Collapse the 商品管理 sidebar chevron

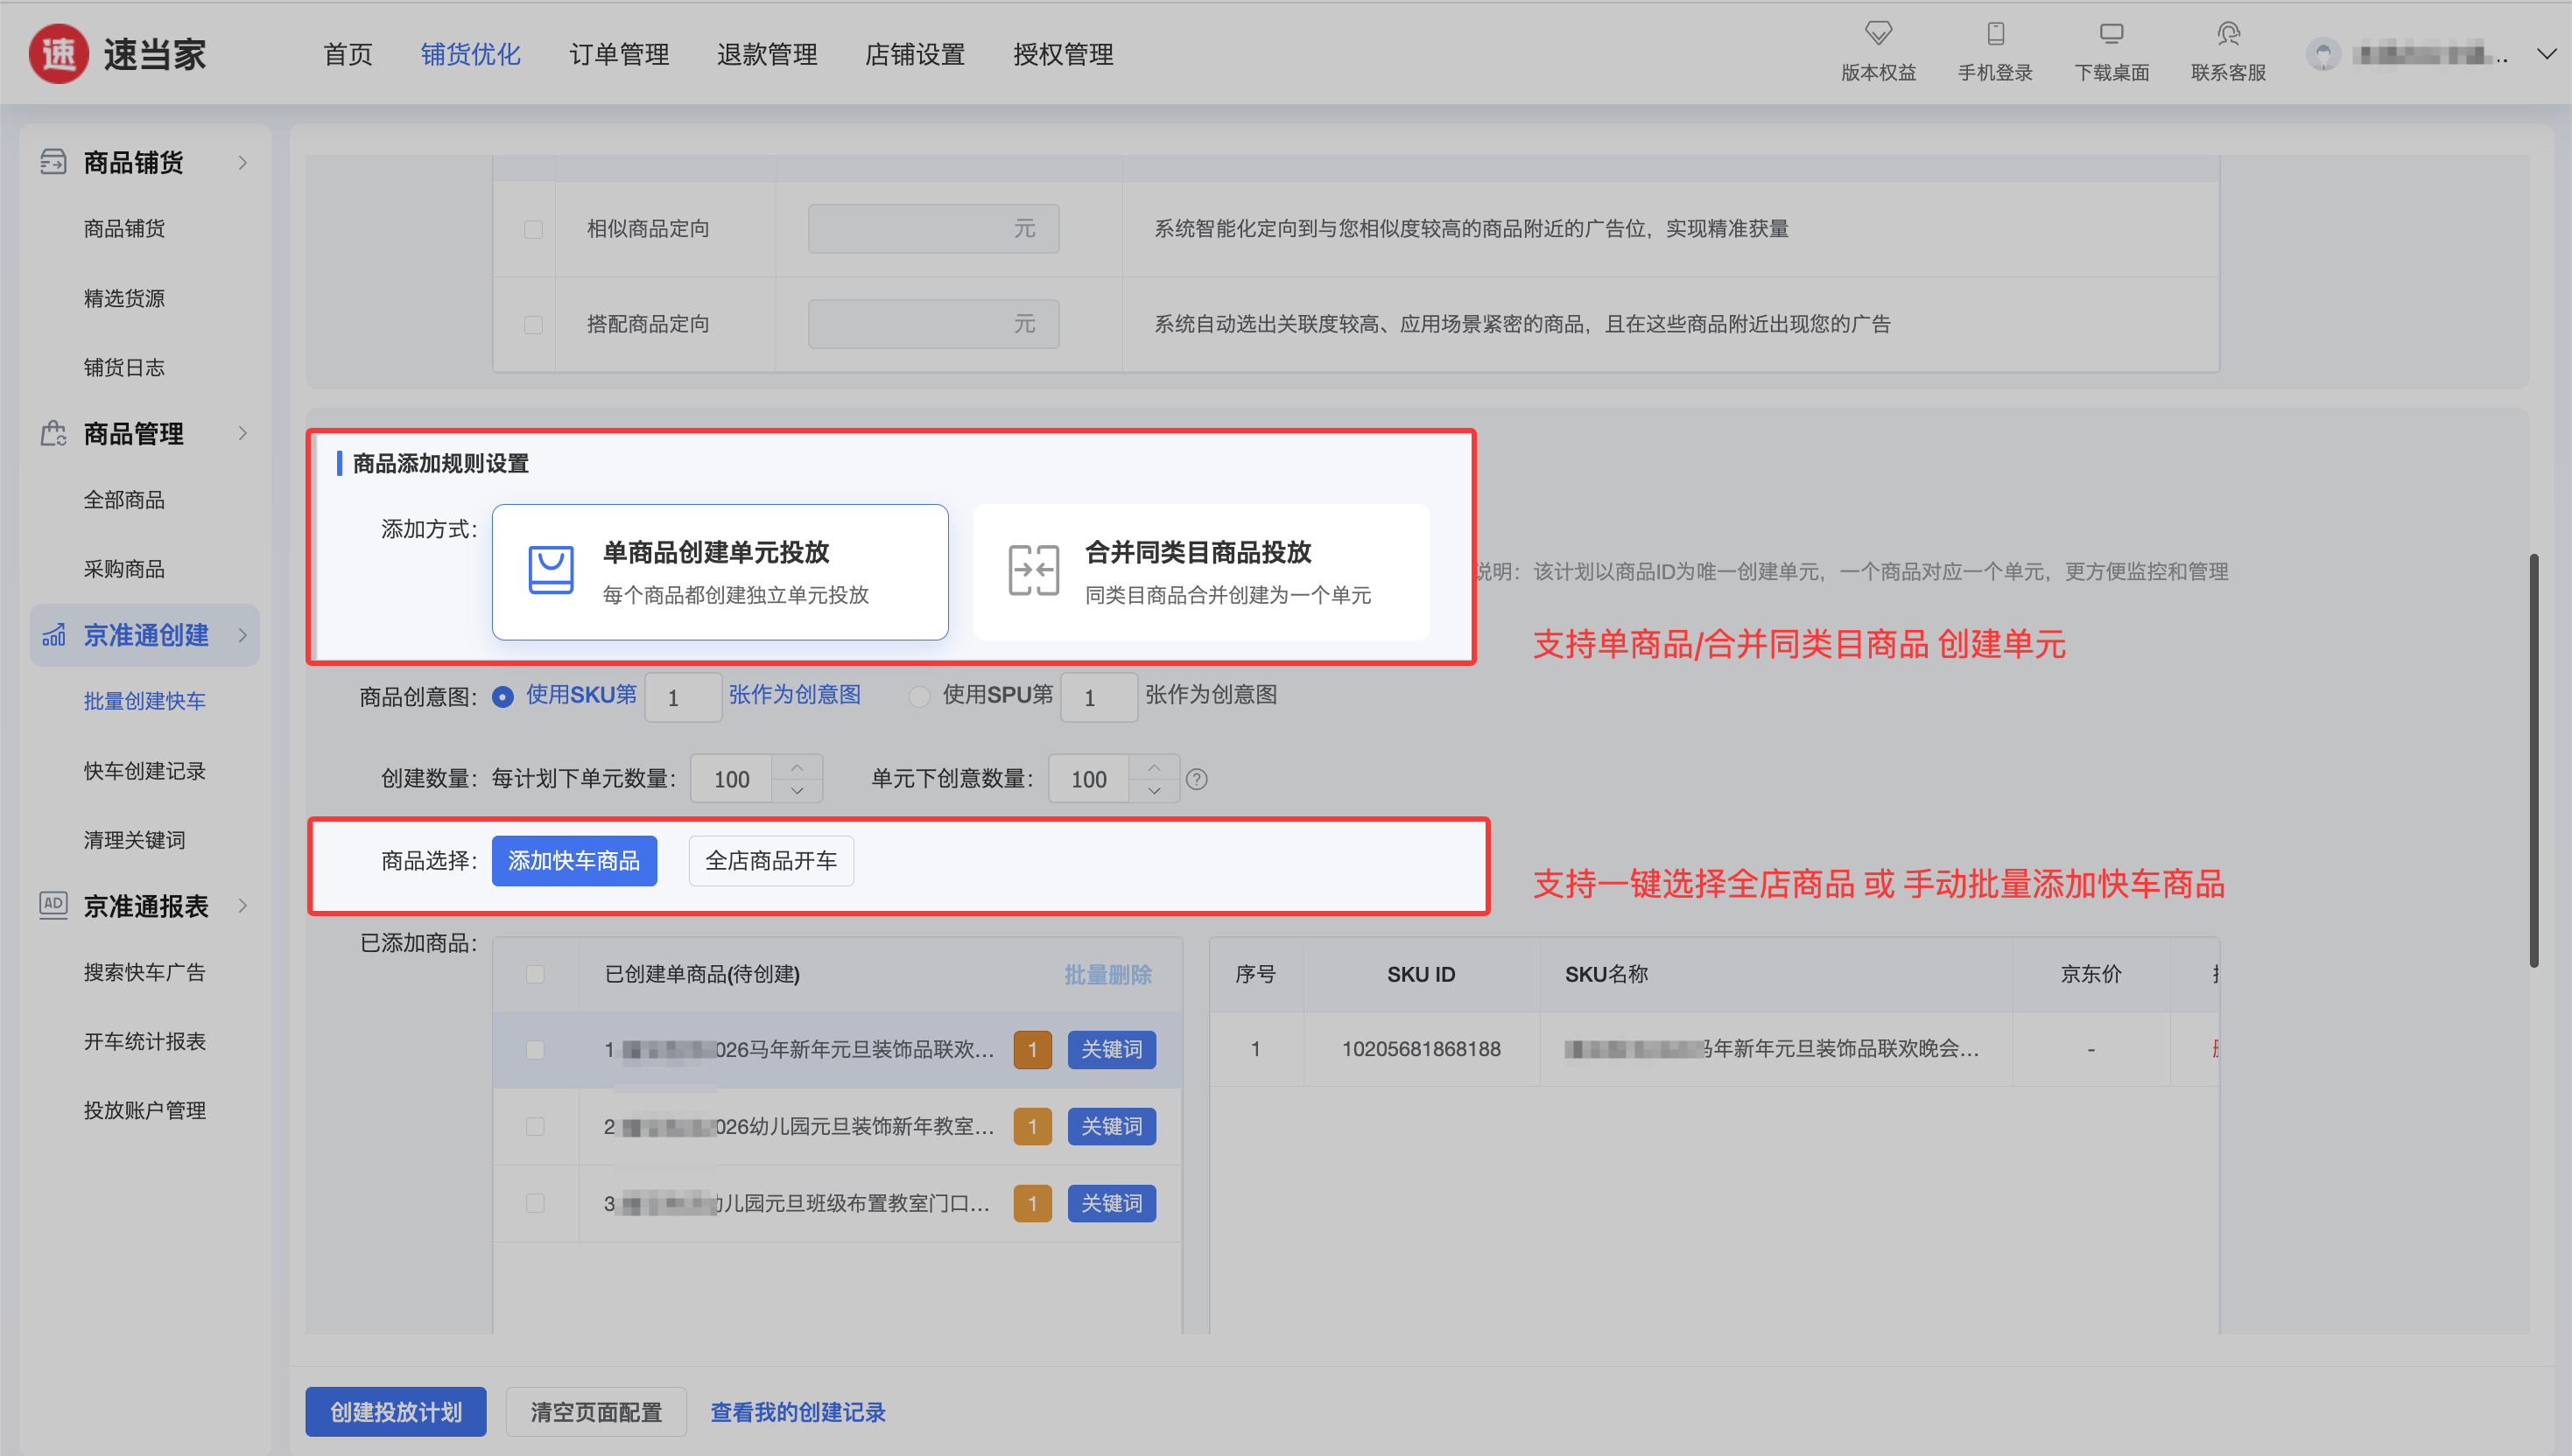click(242, 433)
